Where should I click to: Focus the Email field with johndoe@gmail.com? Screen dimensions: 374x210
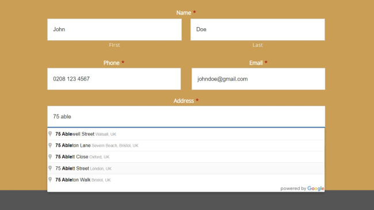pos(258,79)
